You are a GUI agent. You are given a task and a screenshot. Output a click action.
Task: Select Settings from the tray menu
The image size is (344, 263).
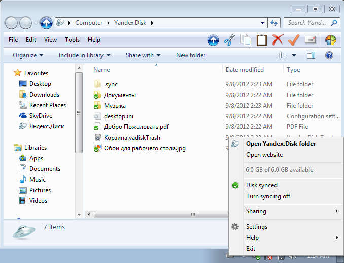pos(256,227)
